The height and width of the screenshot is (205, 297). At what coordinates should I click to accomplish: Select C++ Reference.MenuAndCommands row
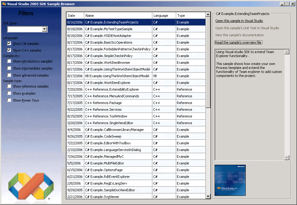pos(136,96)
